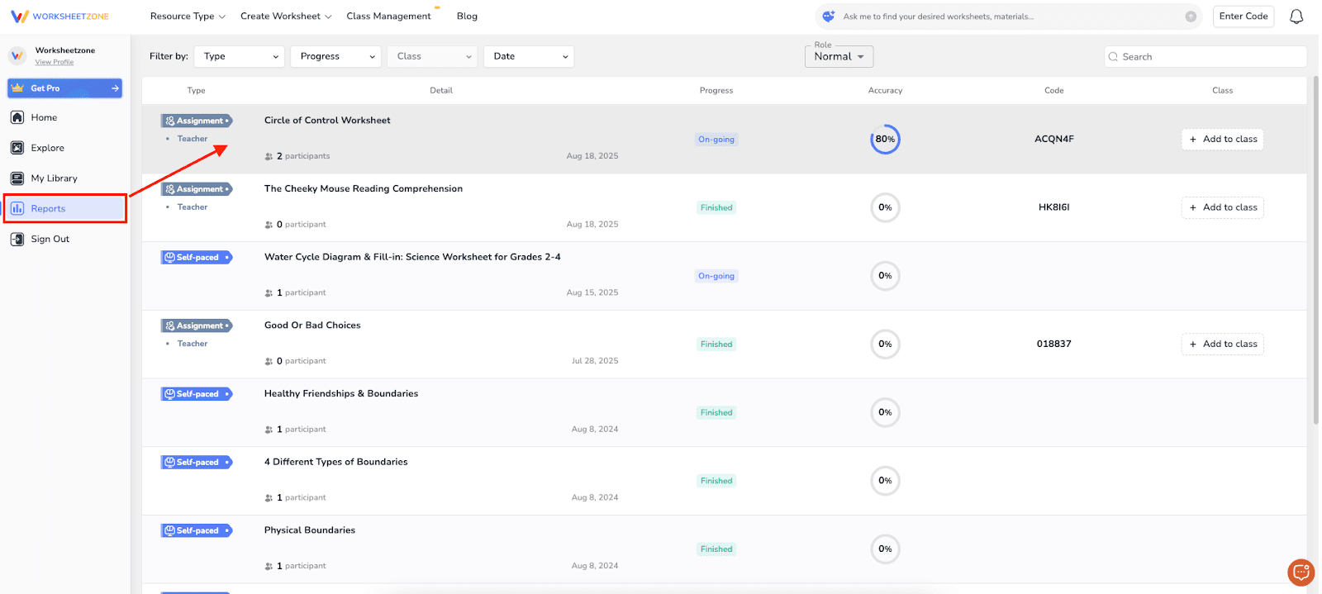The width and height of the screenshot is (1322, 594).
Task: Click the Reports sidebar icon
Action: pyautogui.click(x=17, y=209)
